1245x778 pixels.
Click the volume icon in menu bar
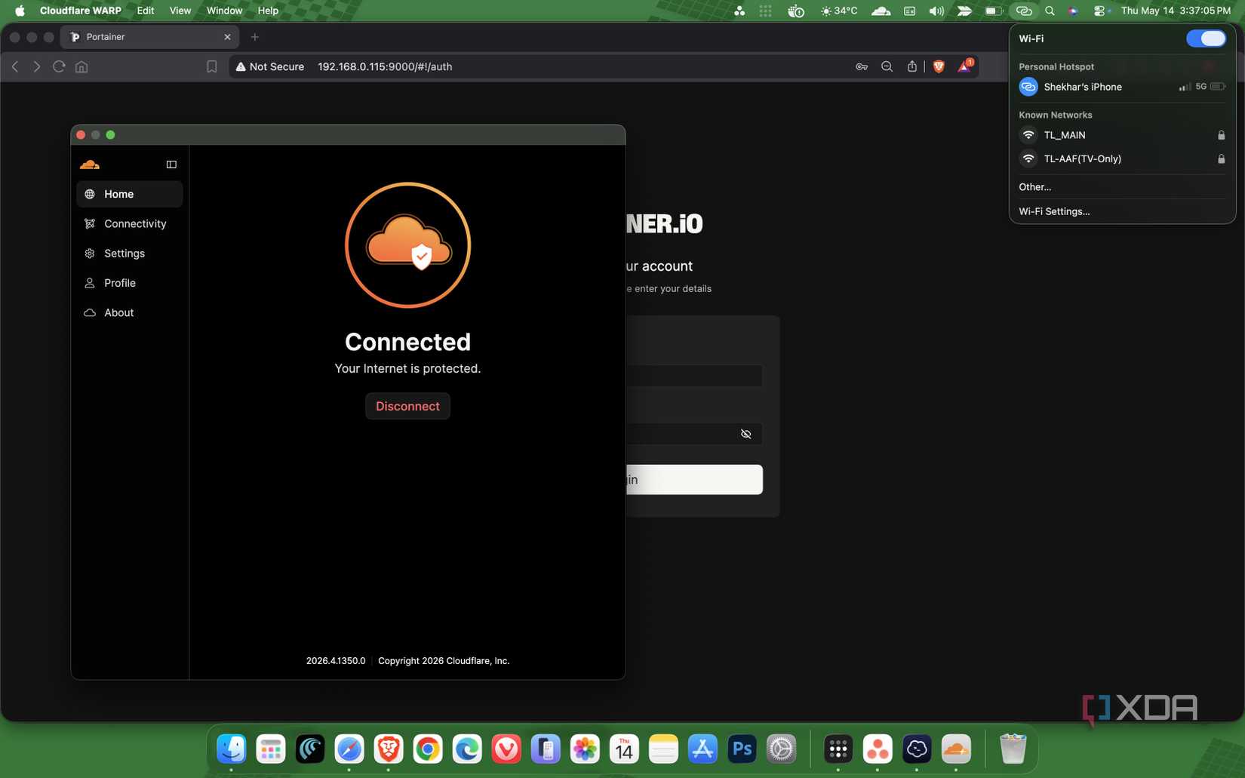tap(936, 11)
